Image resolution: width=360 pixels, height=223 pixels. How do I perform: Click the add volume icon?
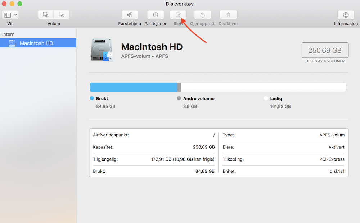pyautogui.click(x=46, y=15)
